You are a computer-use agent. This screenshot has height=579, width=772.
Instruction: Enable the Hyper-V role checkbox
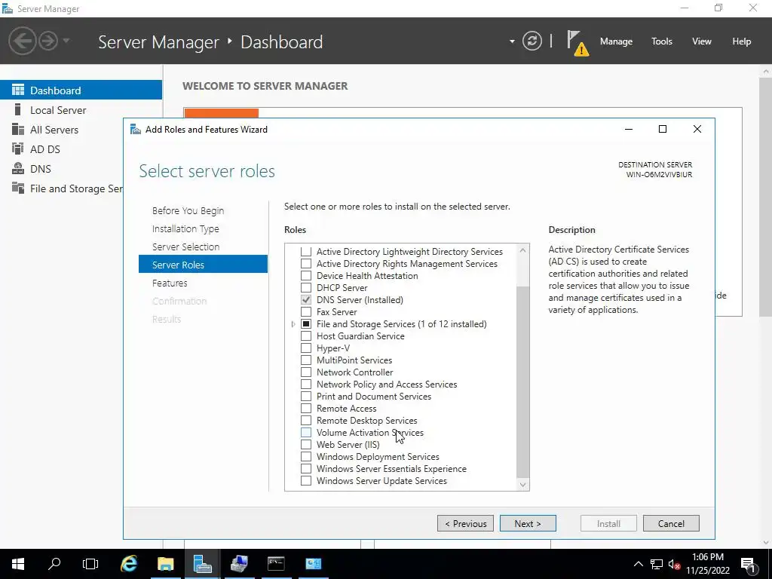[306, 348]
